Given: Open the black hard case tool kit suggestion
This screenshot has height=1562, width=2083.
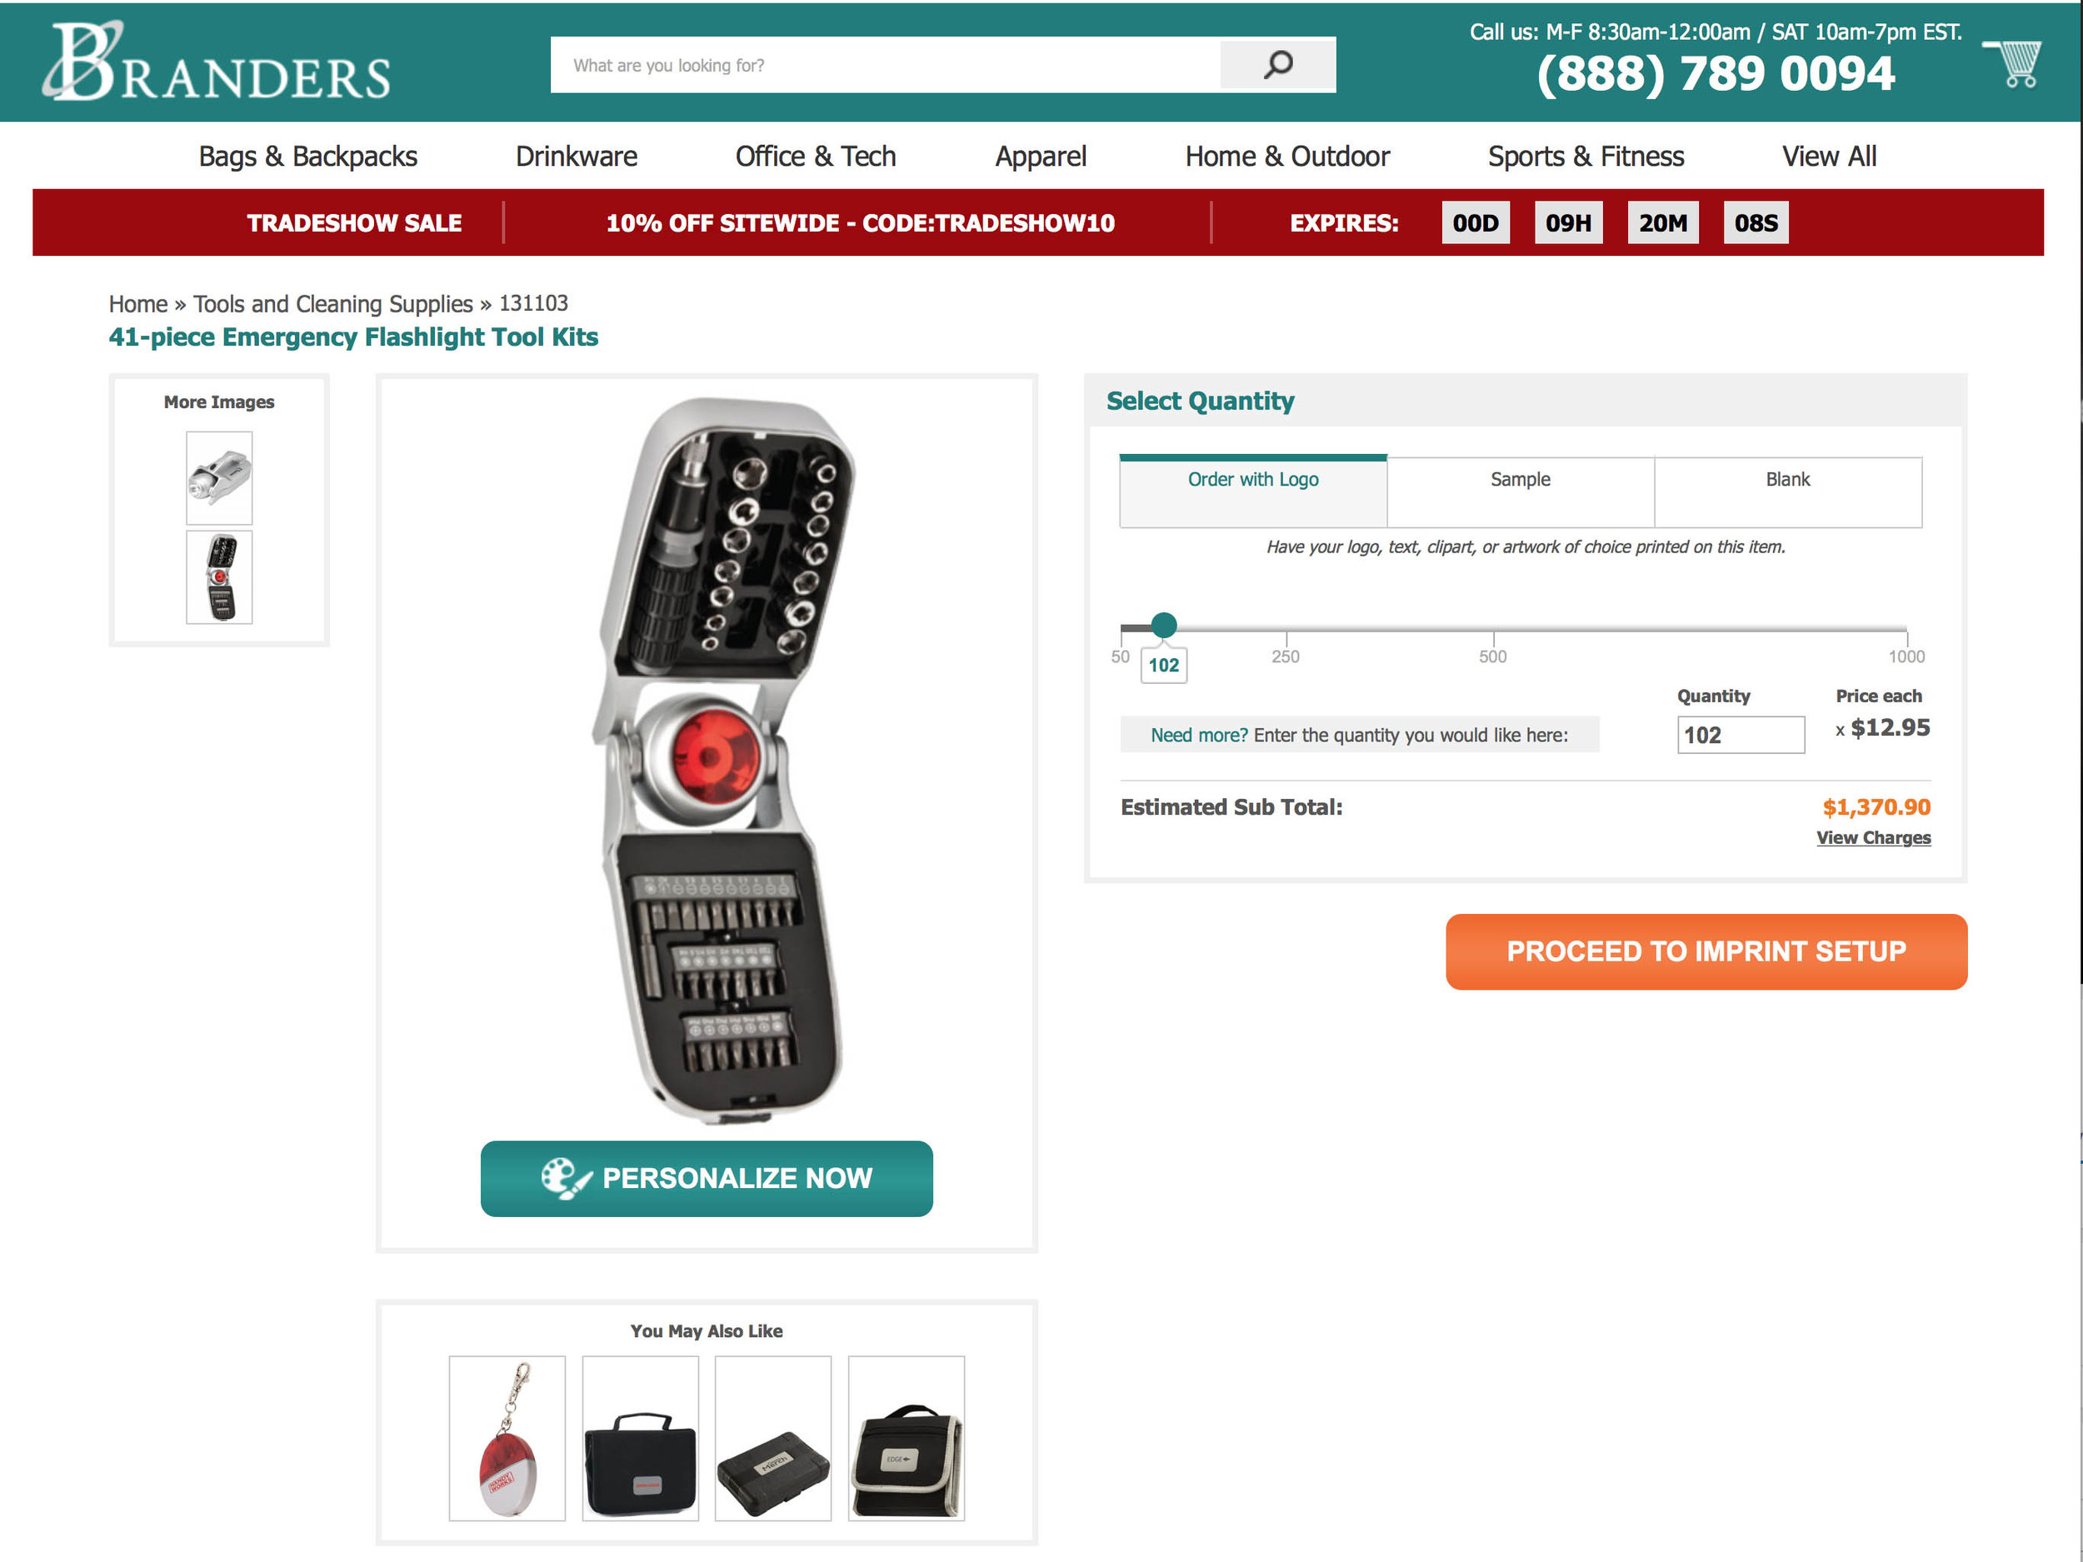Looking at the screenshot, I should click(773, 1438).
